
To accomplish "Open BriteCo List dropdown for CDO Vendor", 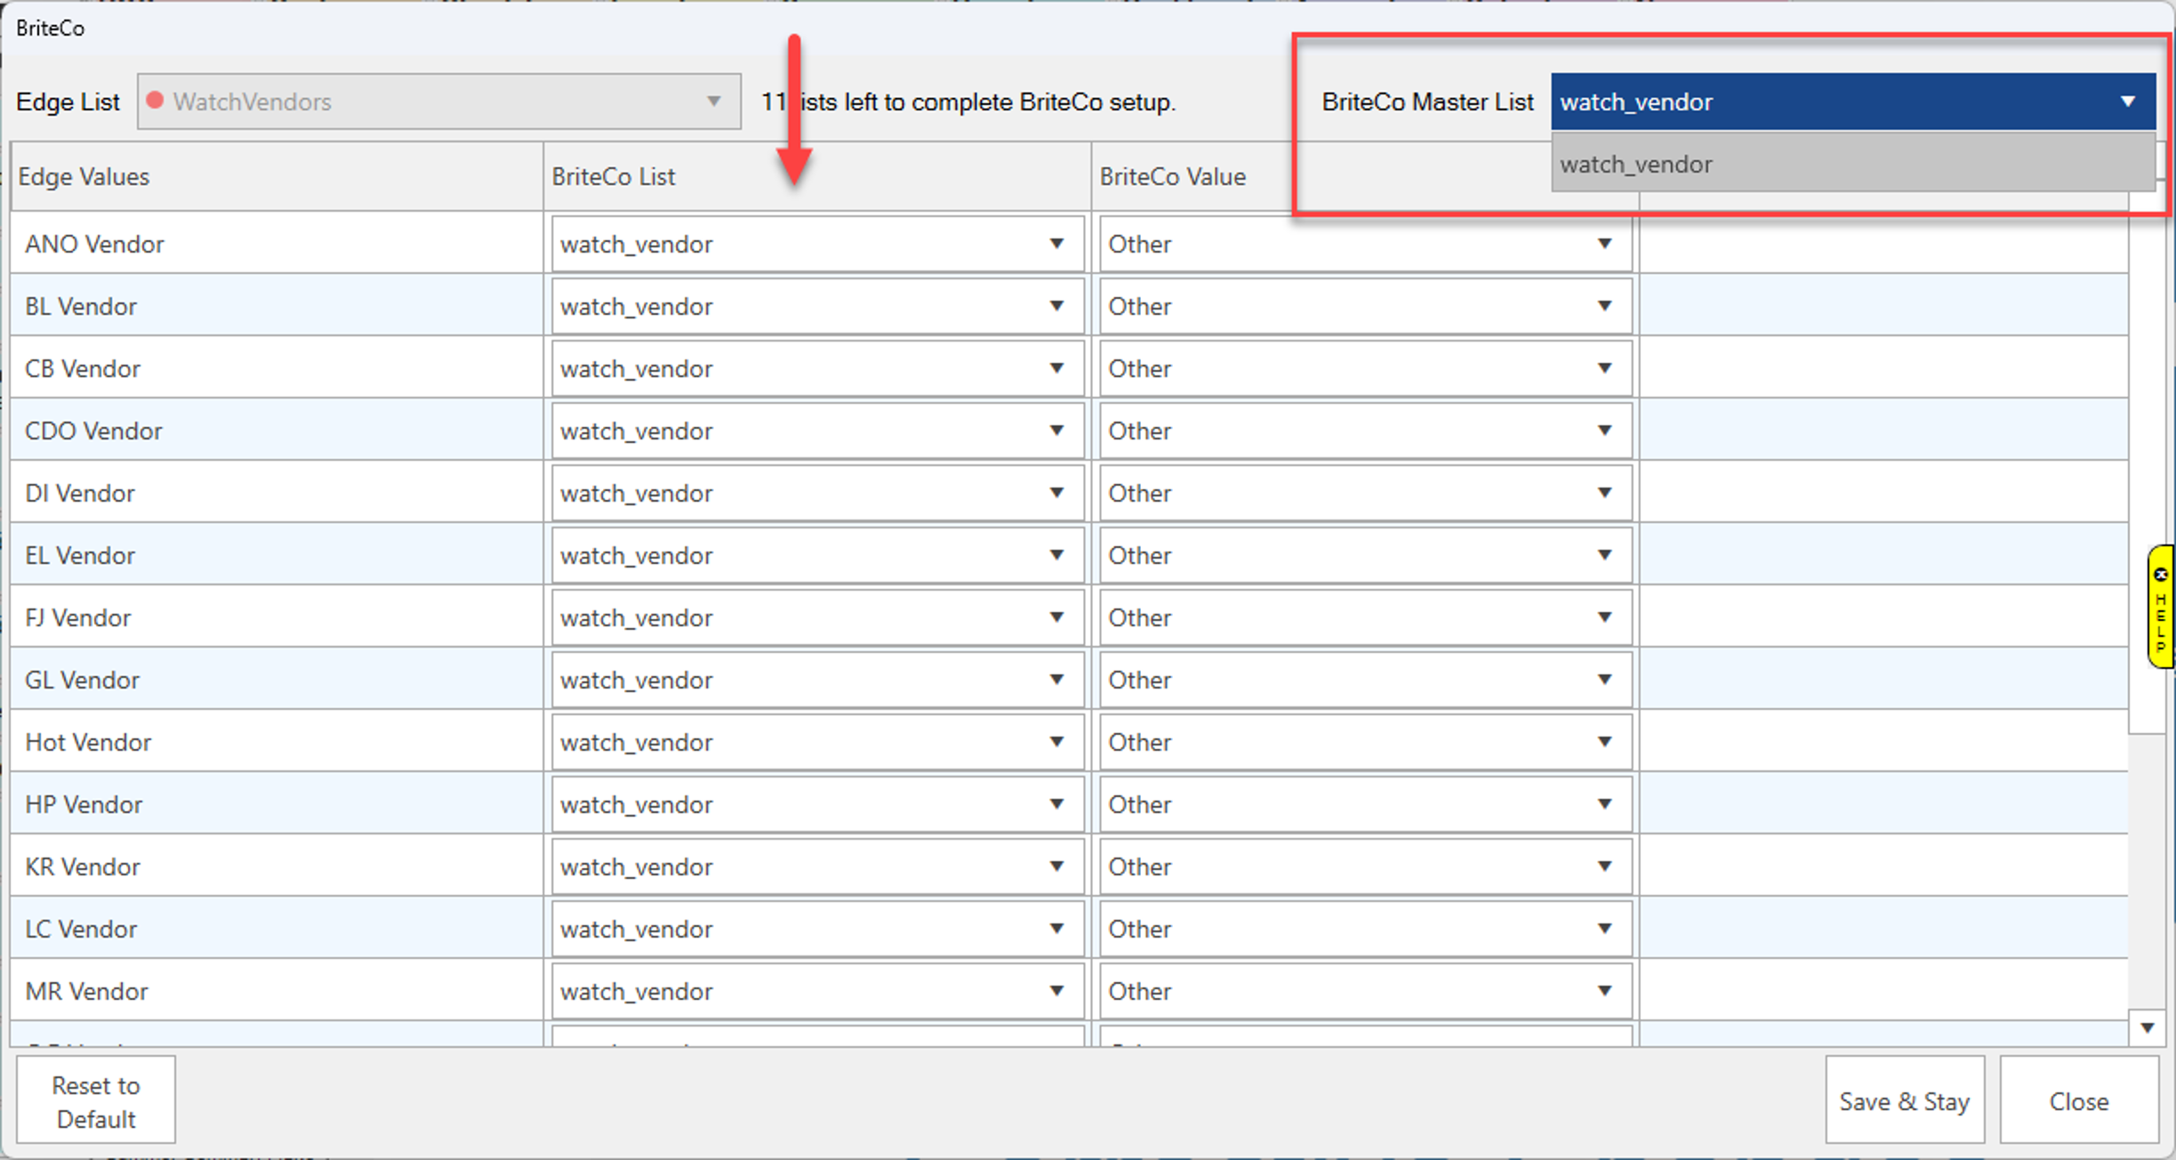I will (x=1056, y=431).
